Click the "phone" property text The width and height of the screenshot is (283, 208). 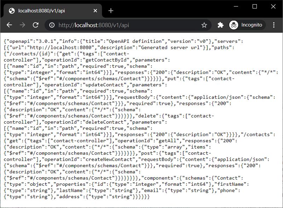pos(227,190)
